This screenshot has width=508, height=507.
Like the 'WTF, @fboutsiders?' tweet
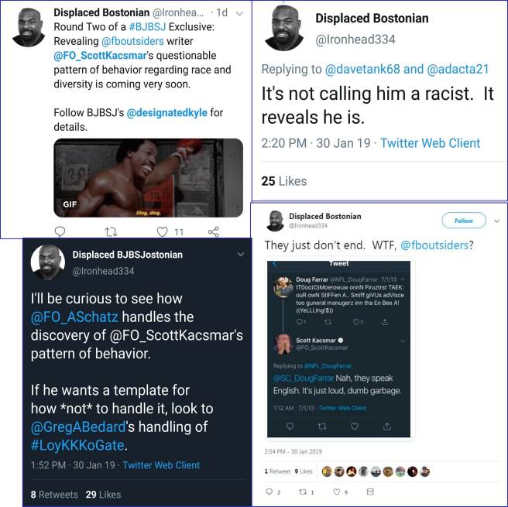(x=337, y=492)
